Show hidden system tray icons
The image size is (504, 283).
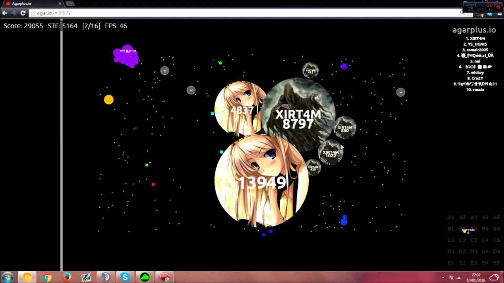click(x=443, y=278)
